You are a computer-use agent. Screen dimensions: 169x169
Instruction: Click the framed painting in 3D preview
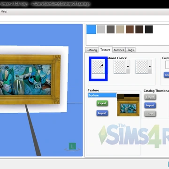[x=30, y=79]
